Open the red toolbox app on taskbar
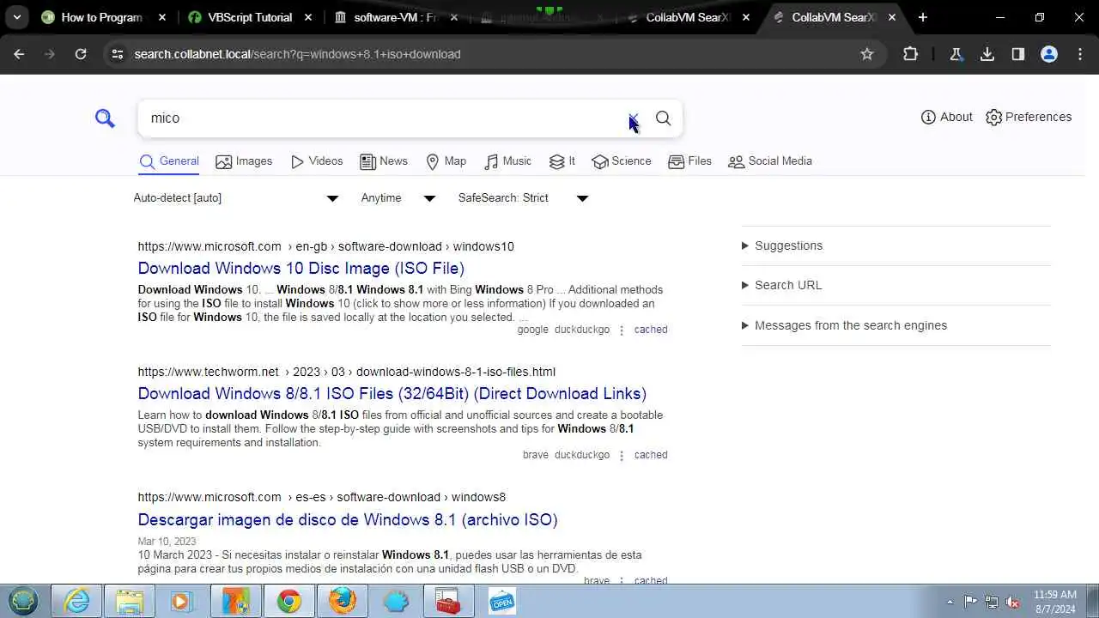 (448, 601)
